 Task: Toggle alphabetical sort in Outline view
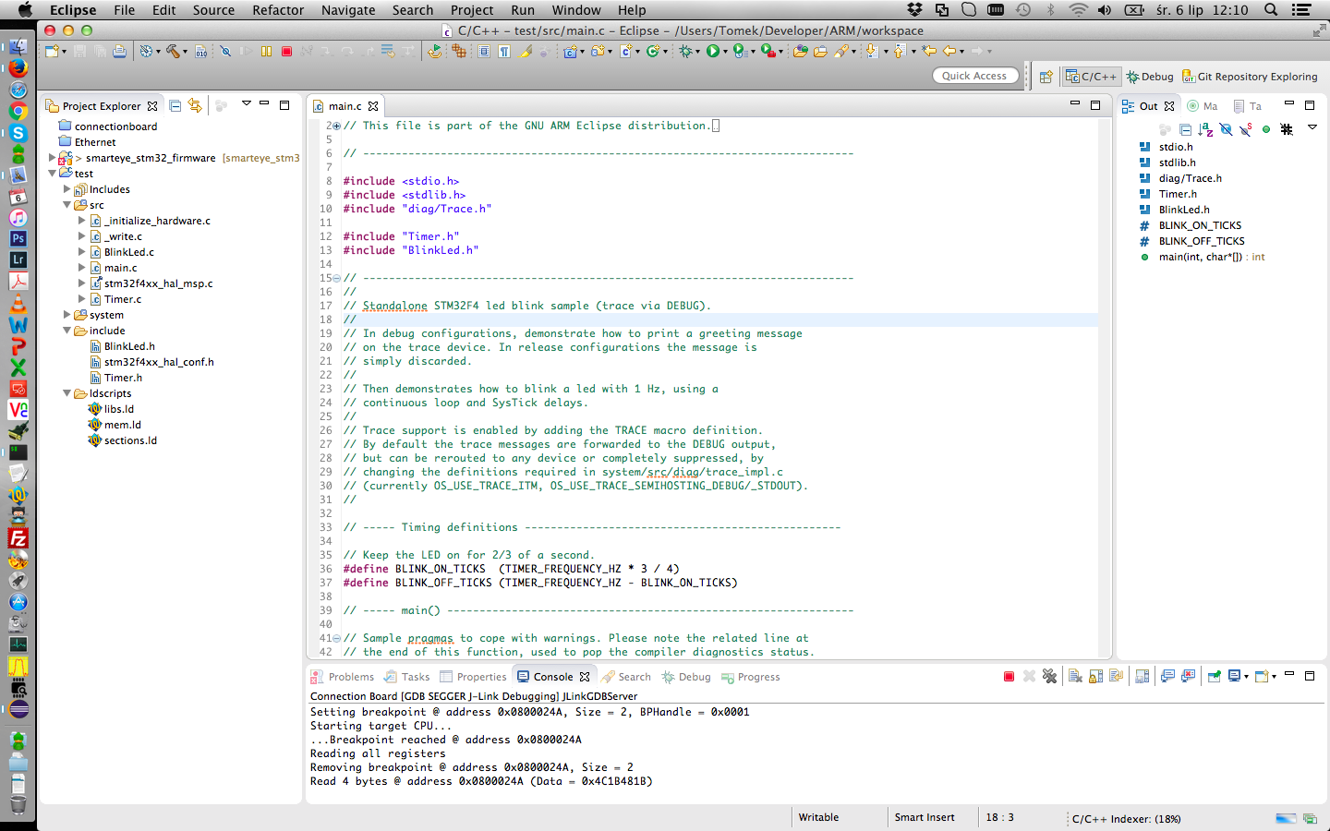[x=1205, y=130]
